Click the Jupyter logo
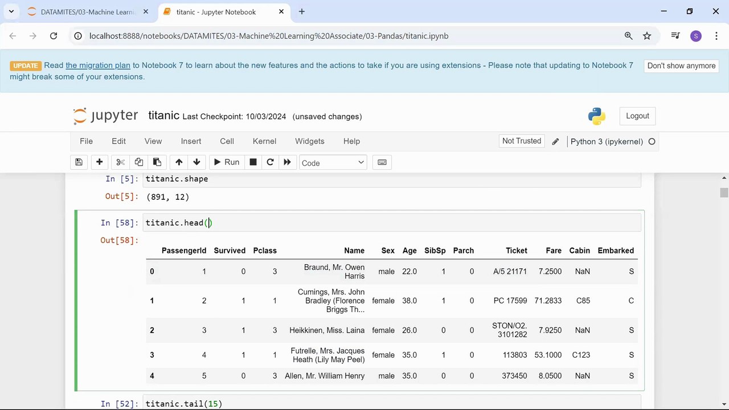The width and height of the screenshot is (729, 410). click(x=105, y=116)
